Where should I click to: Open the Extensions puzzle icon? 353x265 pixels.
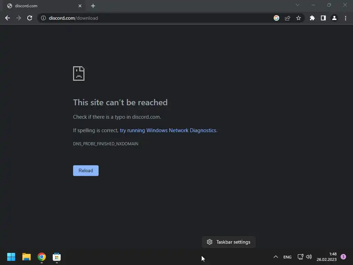point(312,18)
